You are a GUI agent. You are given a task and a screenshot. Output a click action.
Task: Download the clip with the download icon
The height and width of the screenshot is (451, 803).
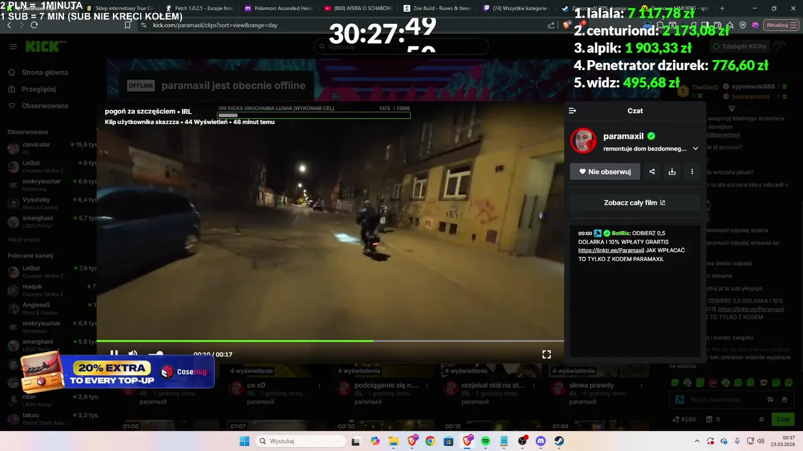[x=672, y=172]
